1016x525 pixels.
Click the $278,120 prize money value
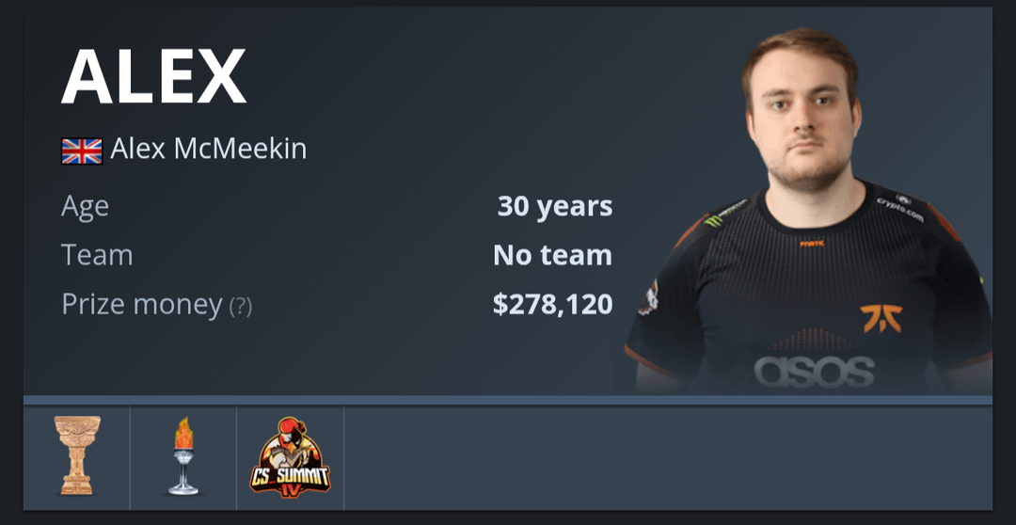coord(553,304)
